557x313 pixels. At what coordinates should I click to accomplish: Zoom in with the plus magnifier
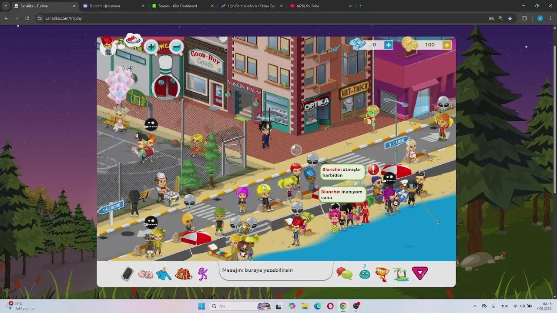[x=151, y=47]
